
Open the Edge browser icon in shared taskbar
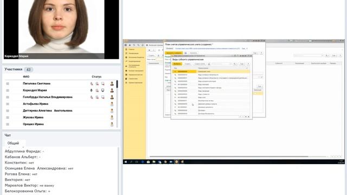pyautogui.click(x=143, y=162)
